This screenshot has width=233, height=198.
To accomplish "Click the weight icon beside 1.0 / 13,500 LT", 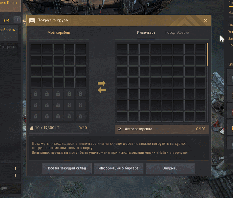I will tap(32, 128).
